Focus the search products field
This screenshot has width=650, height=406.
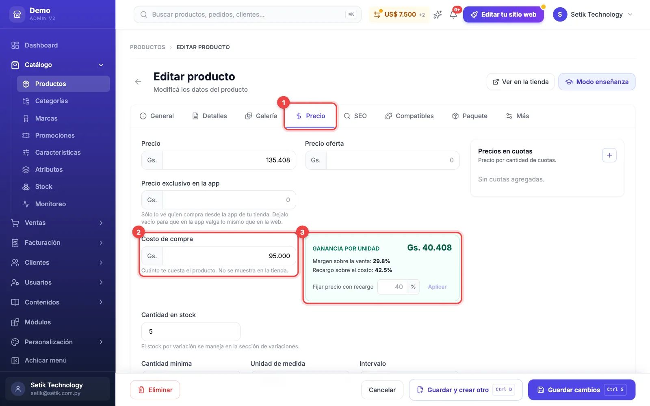247,15
